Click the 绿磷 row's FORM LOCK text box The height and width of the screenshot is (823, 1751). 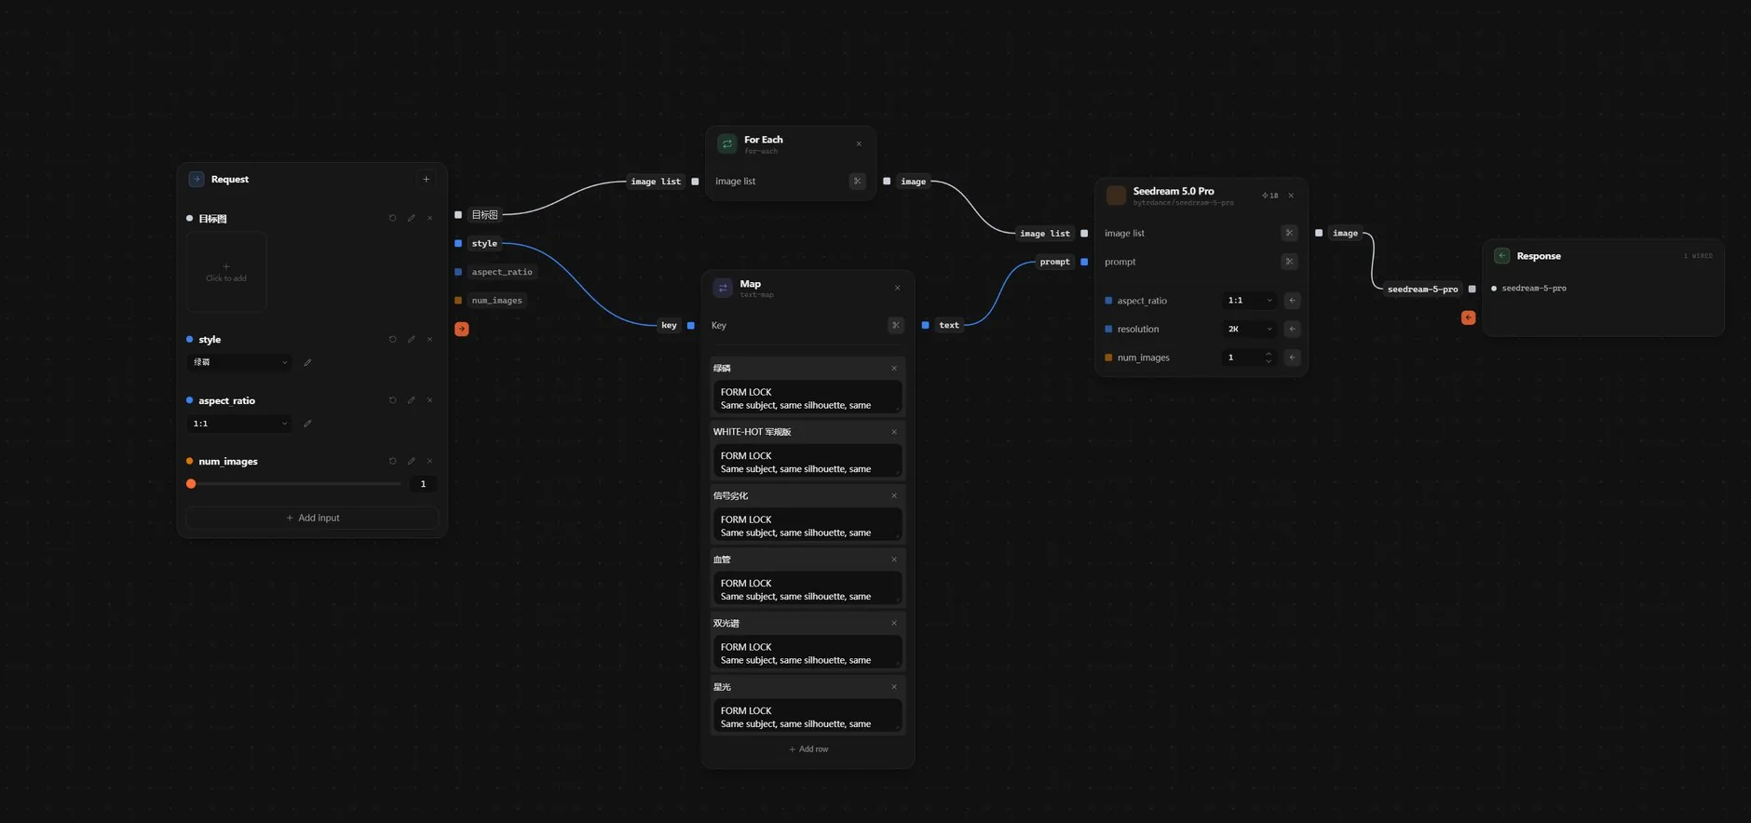(808, 398)
